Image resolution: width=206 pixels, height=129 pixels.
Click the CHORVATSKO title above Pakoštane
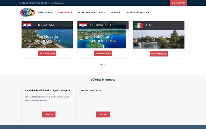point(101,25)
